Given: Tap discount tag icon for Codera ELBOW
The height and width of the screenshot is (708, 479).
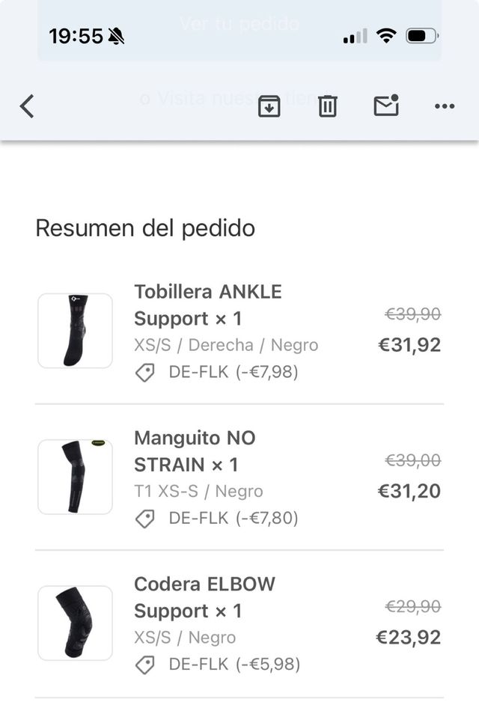Looking at the screenshot, I should [x=145, y=664].
